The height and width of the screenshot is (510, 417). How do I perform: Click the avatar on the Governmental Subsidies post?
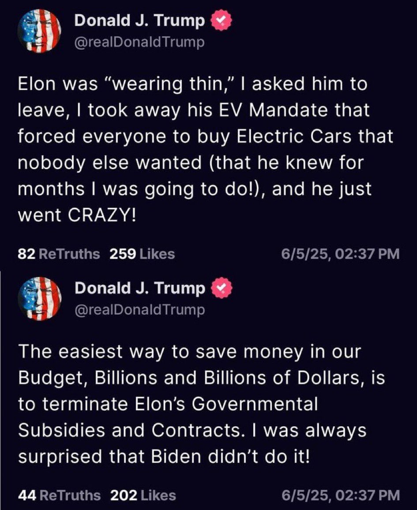click(39, 299)
